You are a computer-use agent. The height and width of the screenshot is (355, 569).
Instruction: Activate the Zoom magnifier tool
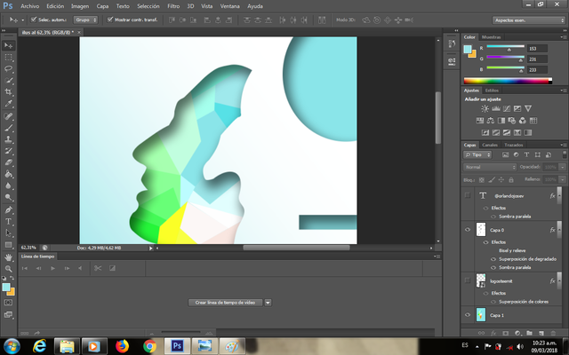(9, 267)
